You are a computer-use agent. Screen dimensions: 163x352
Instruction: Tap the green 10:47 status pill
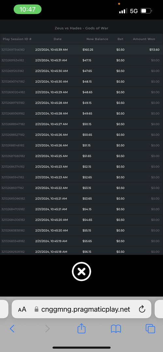[x=27, y=9]
